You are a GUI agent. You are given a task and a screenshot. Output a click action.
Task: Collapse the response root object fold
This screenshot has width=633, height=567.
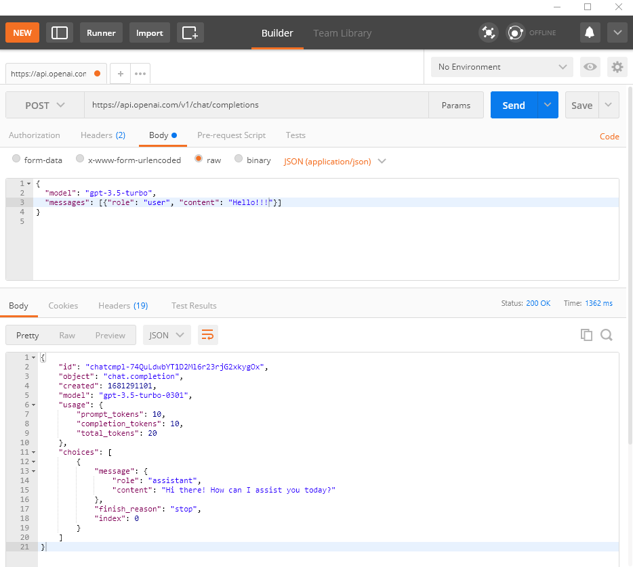[33, 357]
